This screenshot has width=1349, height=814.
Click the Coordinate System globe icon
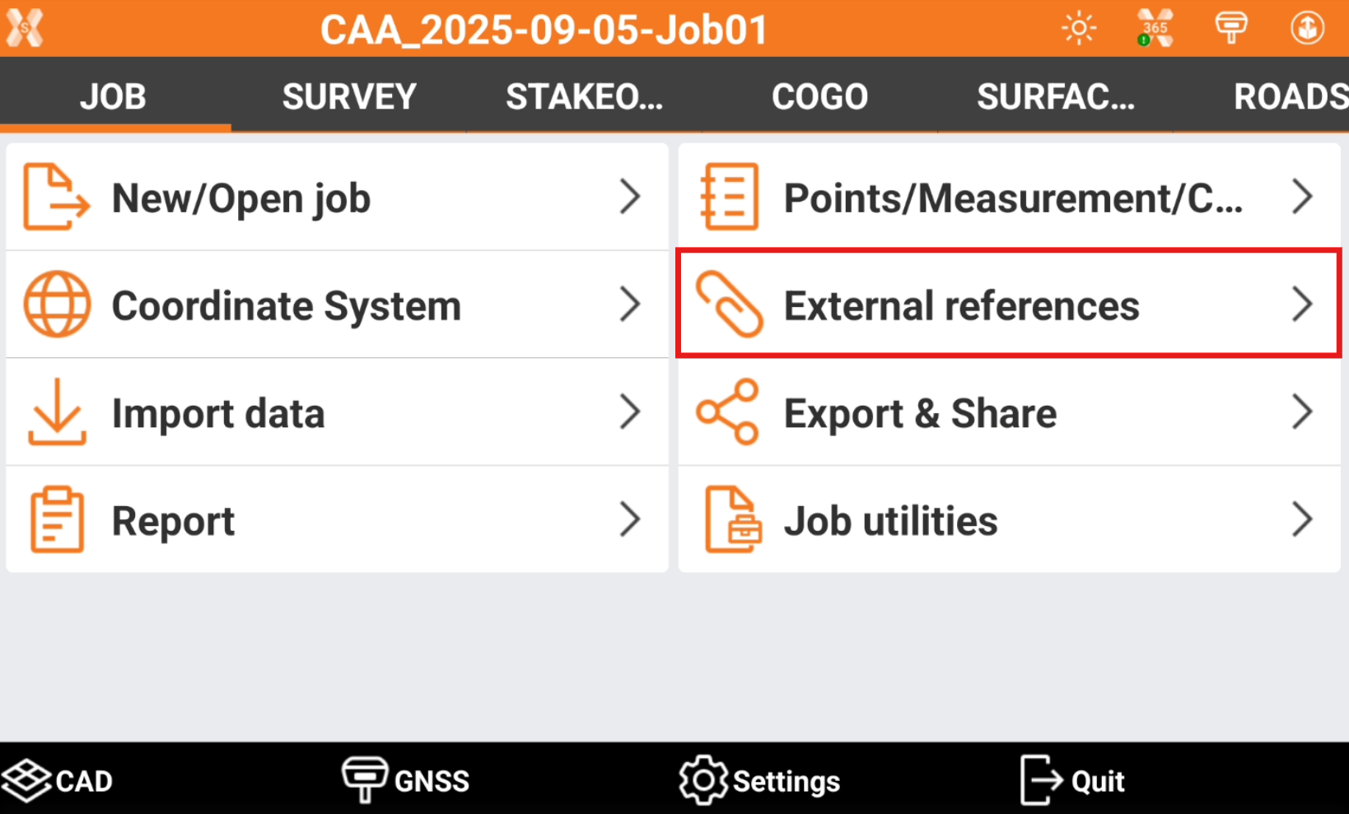pyautogui.click(x=57, y=305)
